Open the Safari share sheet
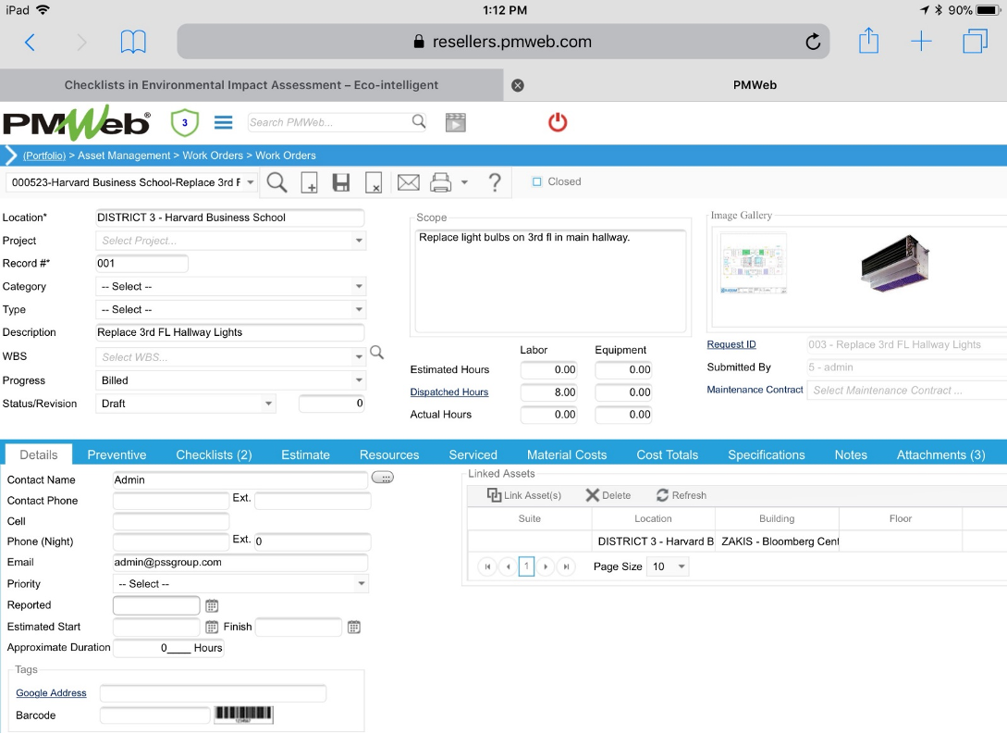This screenshot has width=1007, height=734. [x=868, y=41]
